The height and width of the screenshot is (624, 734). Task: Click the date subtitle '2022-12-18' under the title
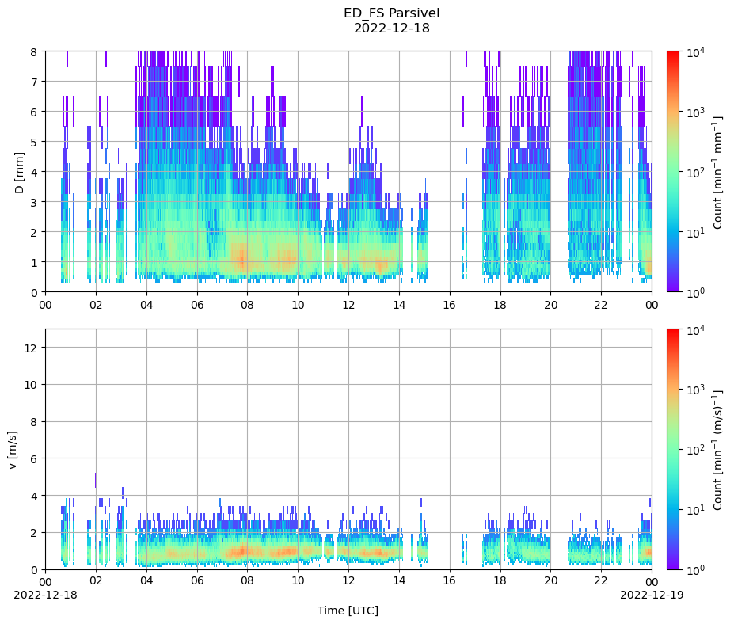tap(391, 28)
